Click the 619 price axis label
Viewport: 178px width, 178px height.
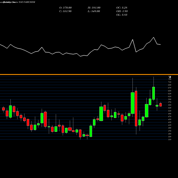[x=170, y=96]
